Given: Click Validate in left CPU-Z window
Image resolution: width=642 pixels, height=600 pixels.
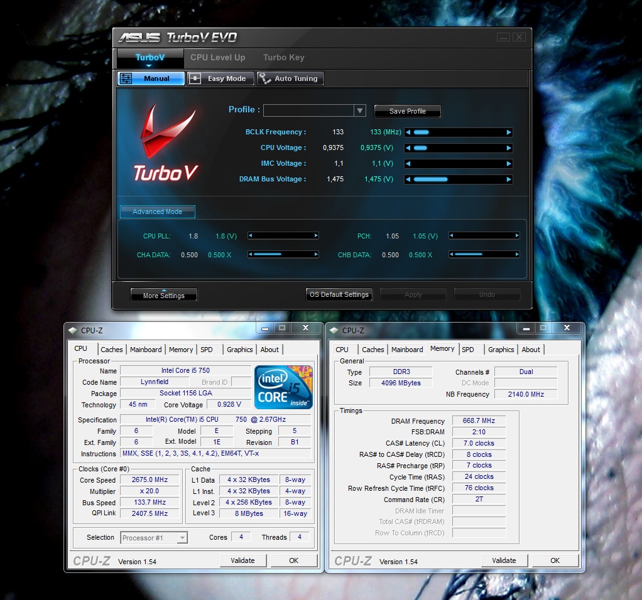Looking at the screenshot, I should [x=243, y=560].
